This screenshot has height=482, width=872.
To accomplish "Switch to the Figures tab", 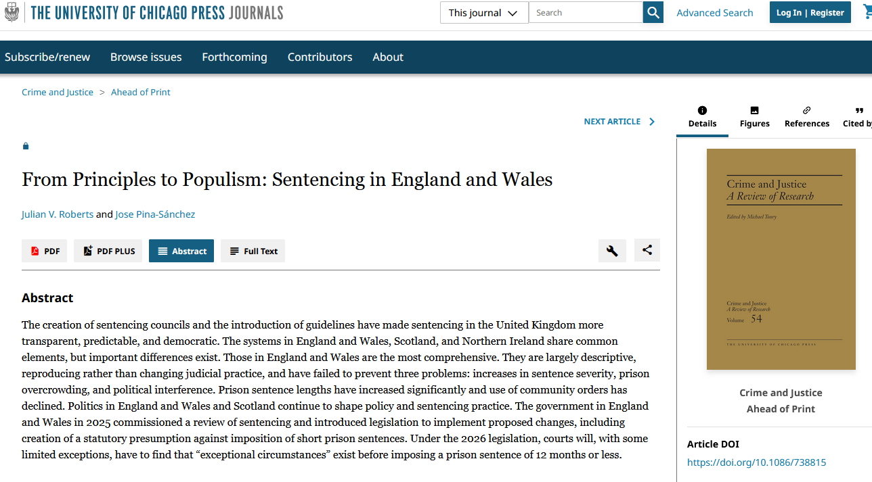I will [x=754, y=117].
